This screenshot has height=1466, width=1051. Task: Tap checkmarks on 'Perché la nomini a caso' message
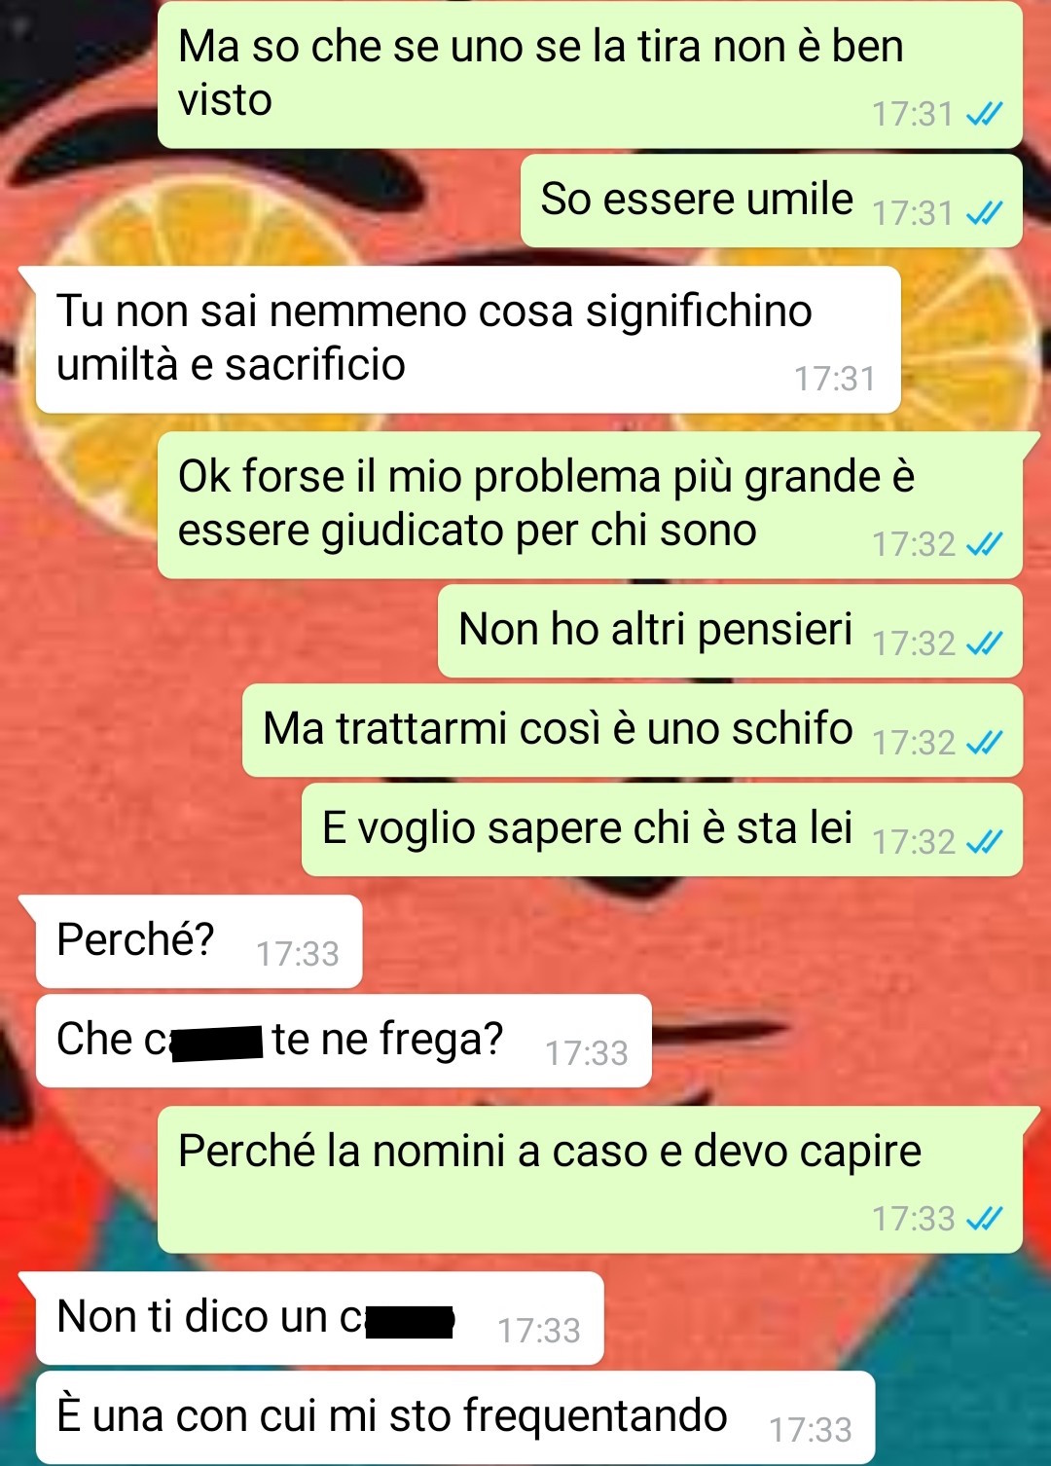(984, 1218)
